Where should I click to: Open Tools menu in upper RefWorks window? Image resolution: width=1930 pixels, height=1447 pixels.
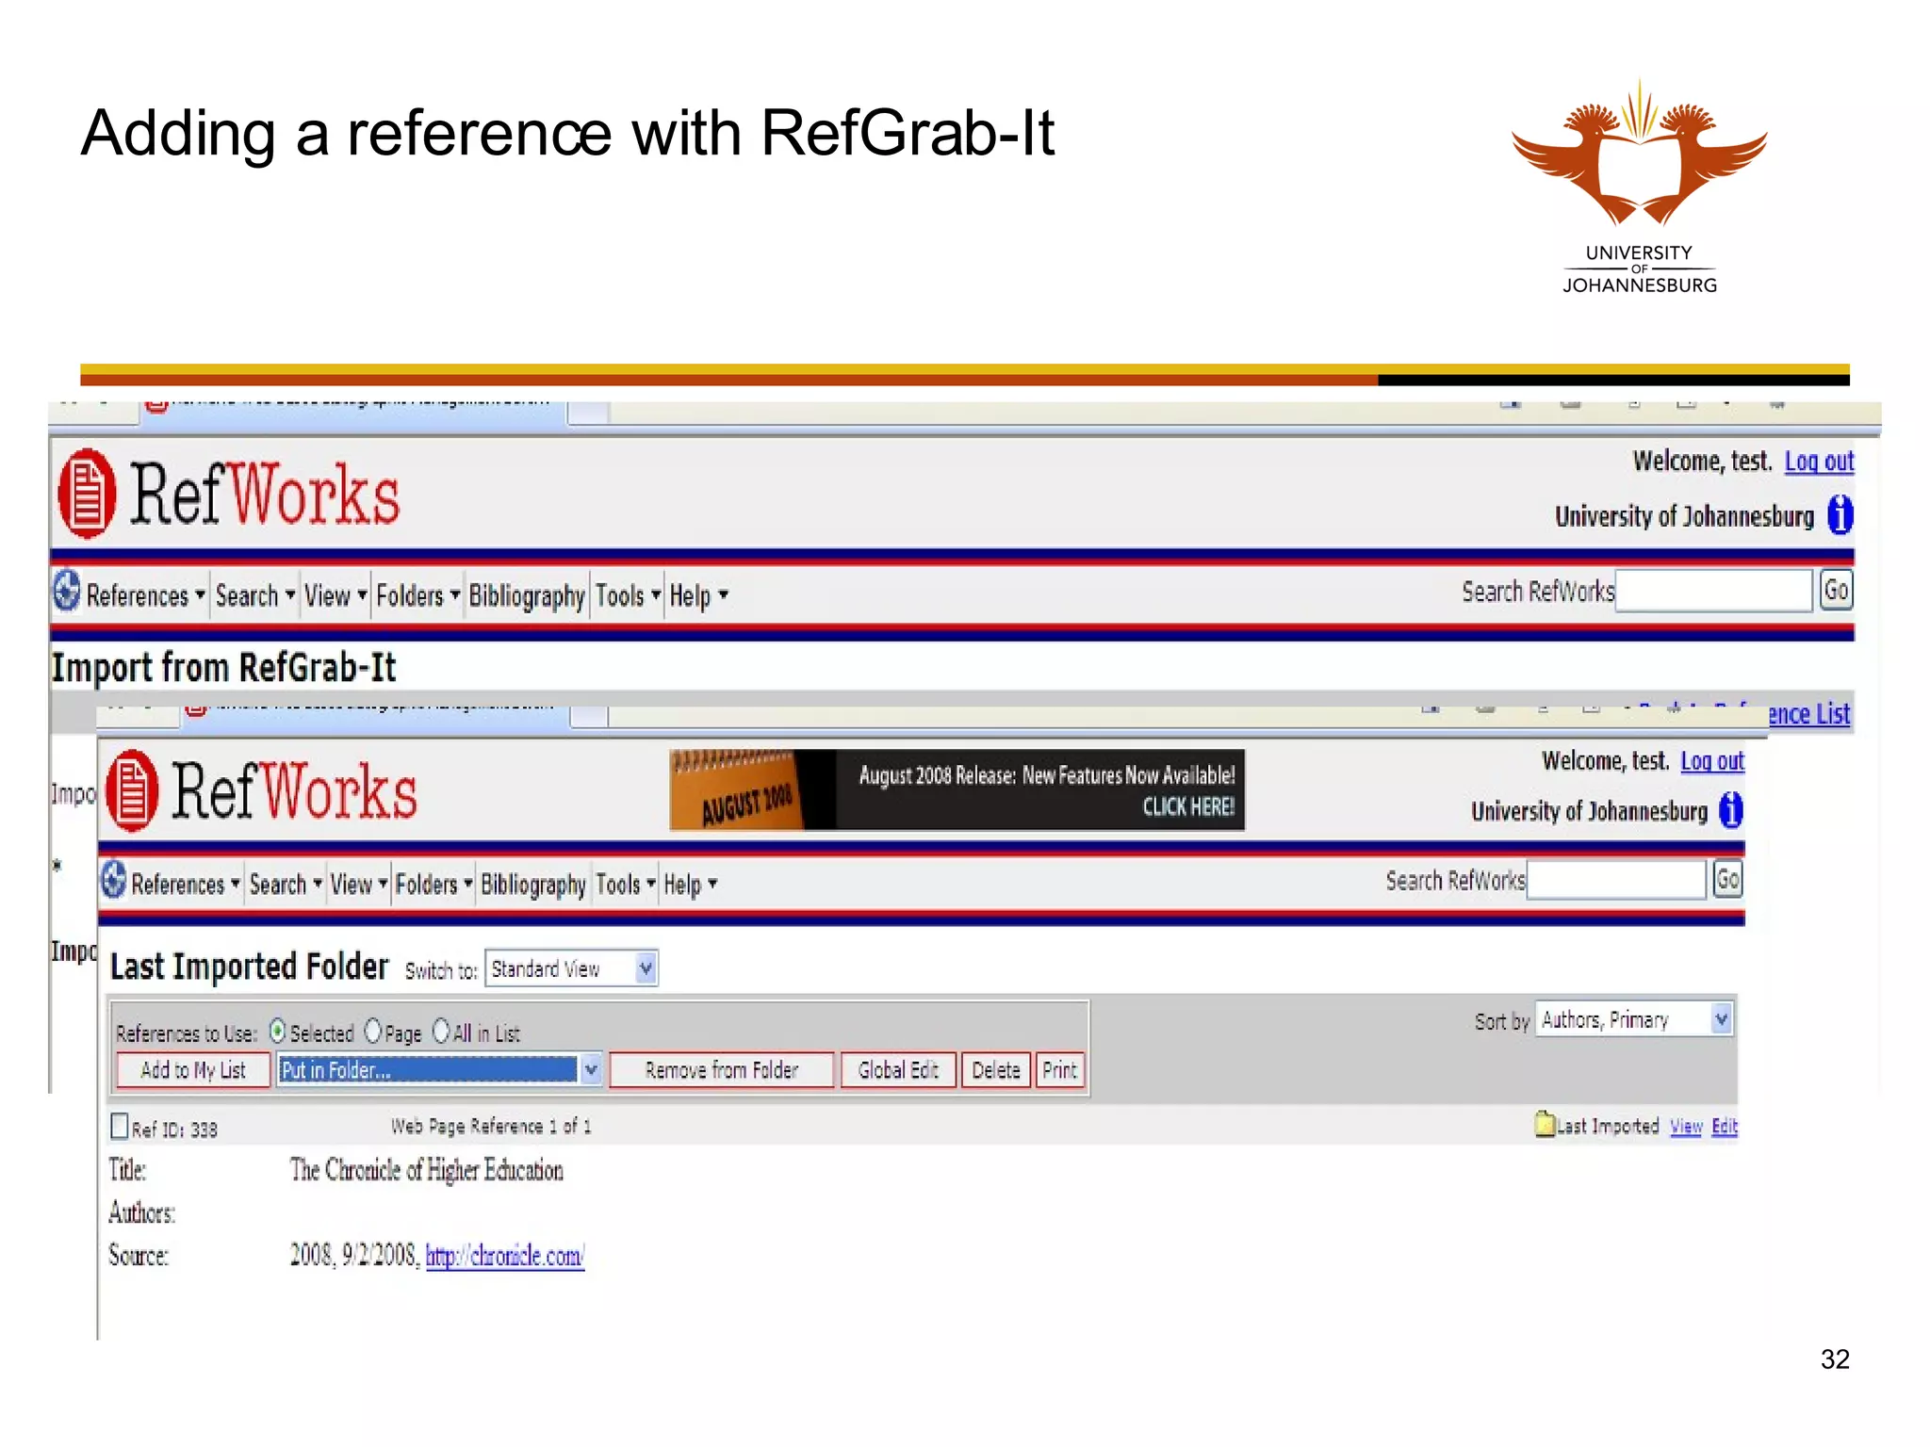point(628,596)
